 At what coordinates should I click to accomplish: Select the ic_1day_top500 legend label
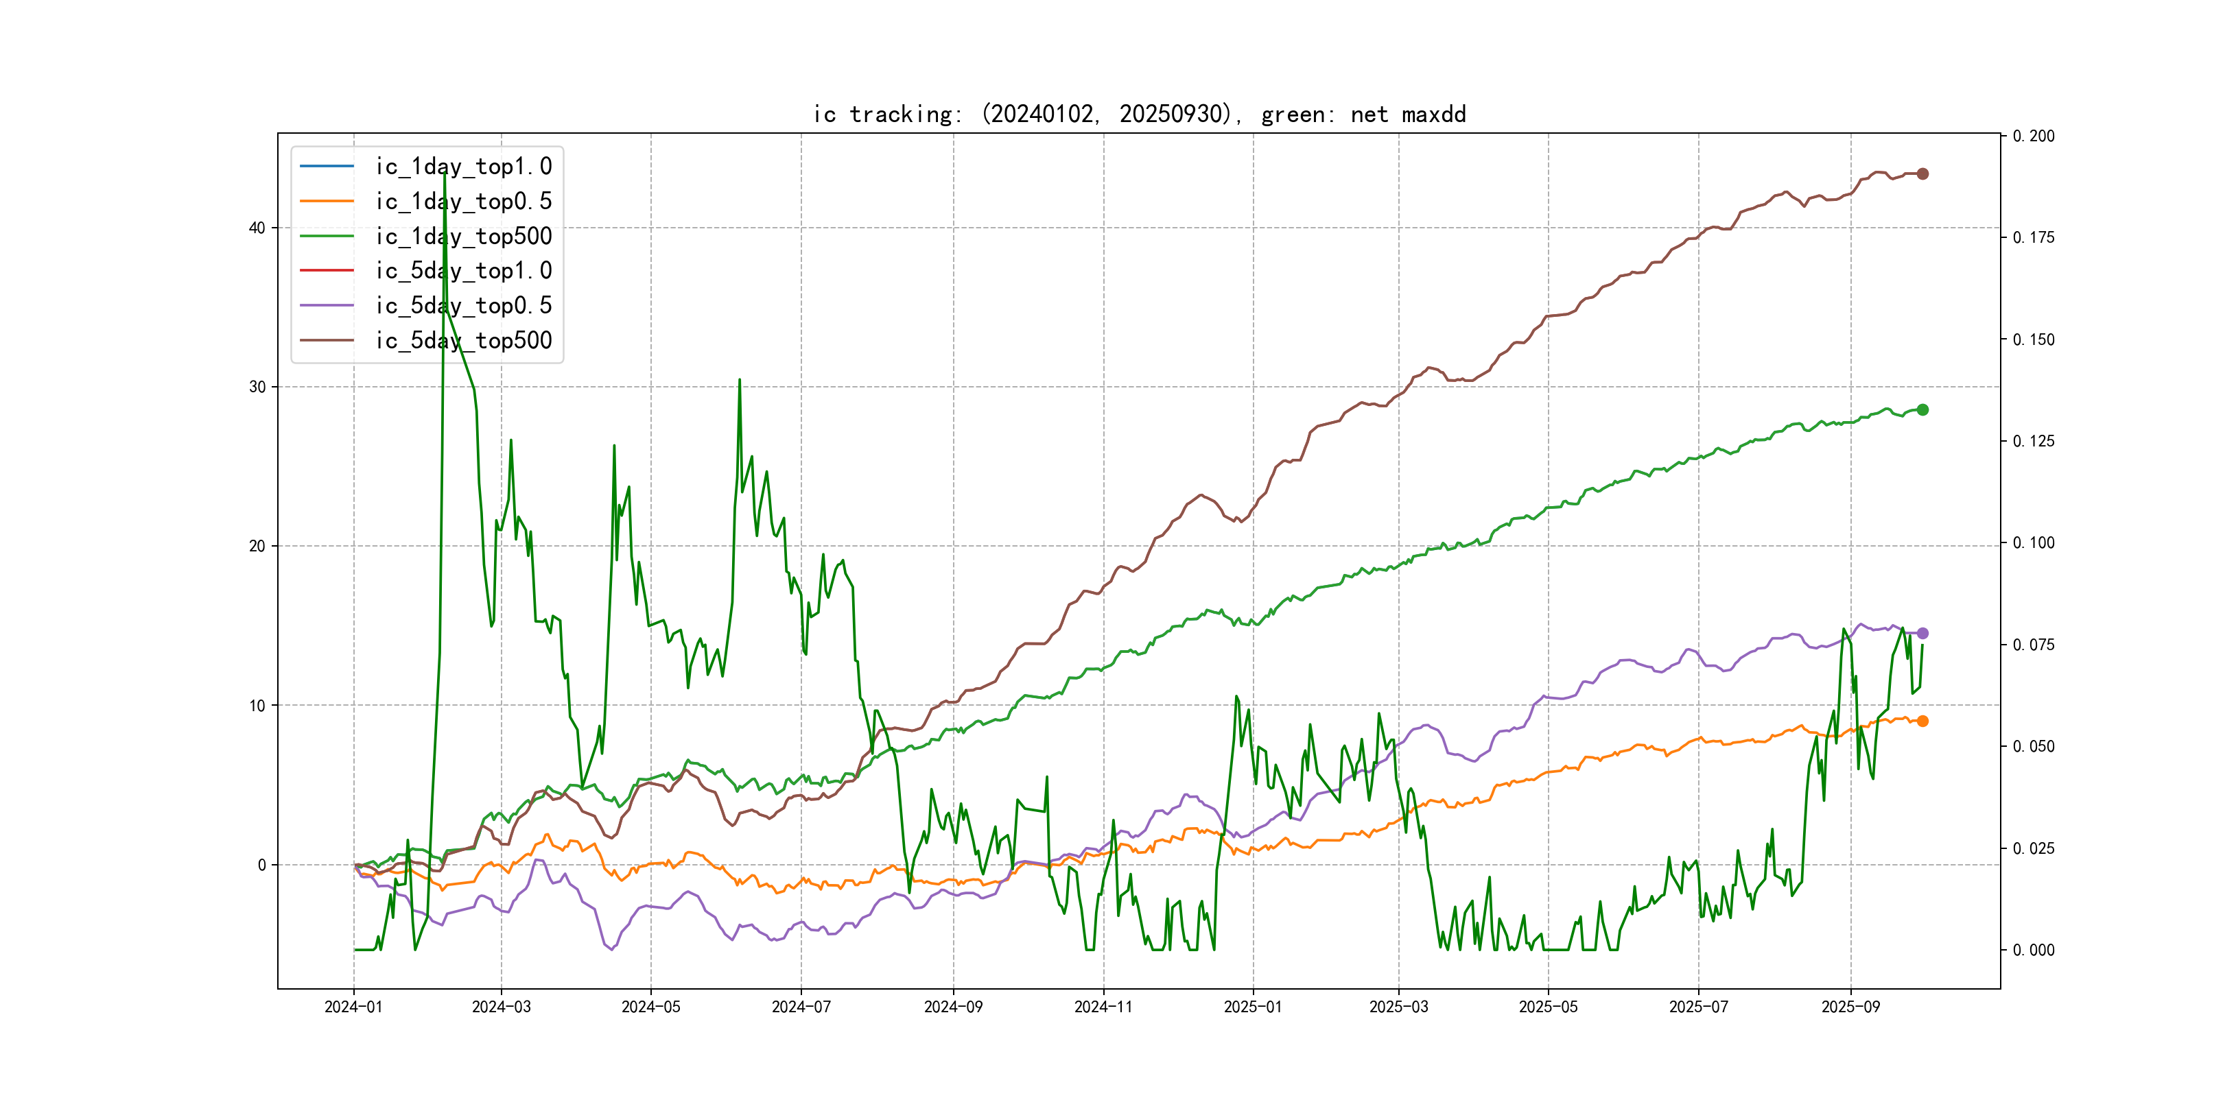coord(463,235)
